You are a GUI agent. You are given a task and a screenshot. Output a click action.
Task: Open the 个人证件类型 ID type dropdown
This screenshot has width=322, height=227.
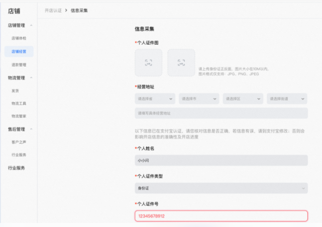tap(221, 188)
